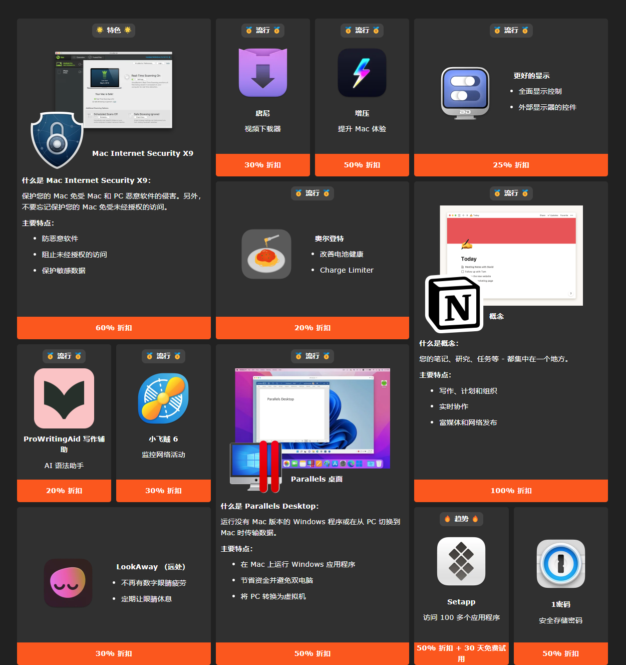Click the Notion N logo icon
The width and height of the screenshot is (626, 665).
coord(454,304)
